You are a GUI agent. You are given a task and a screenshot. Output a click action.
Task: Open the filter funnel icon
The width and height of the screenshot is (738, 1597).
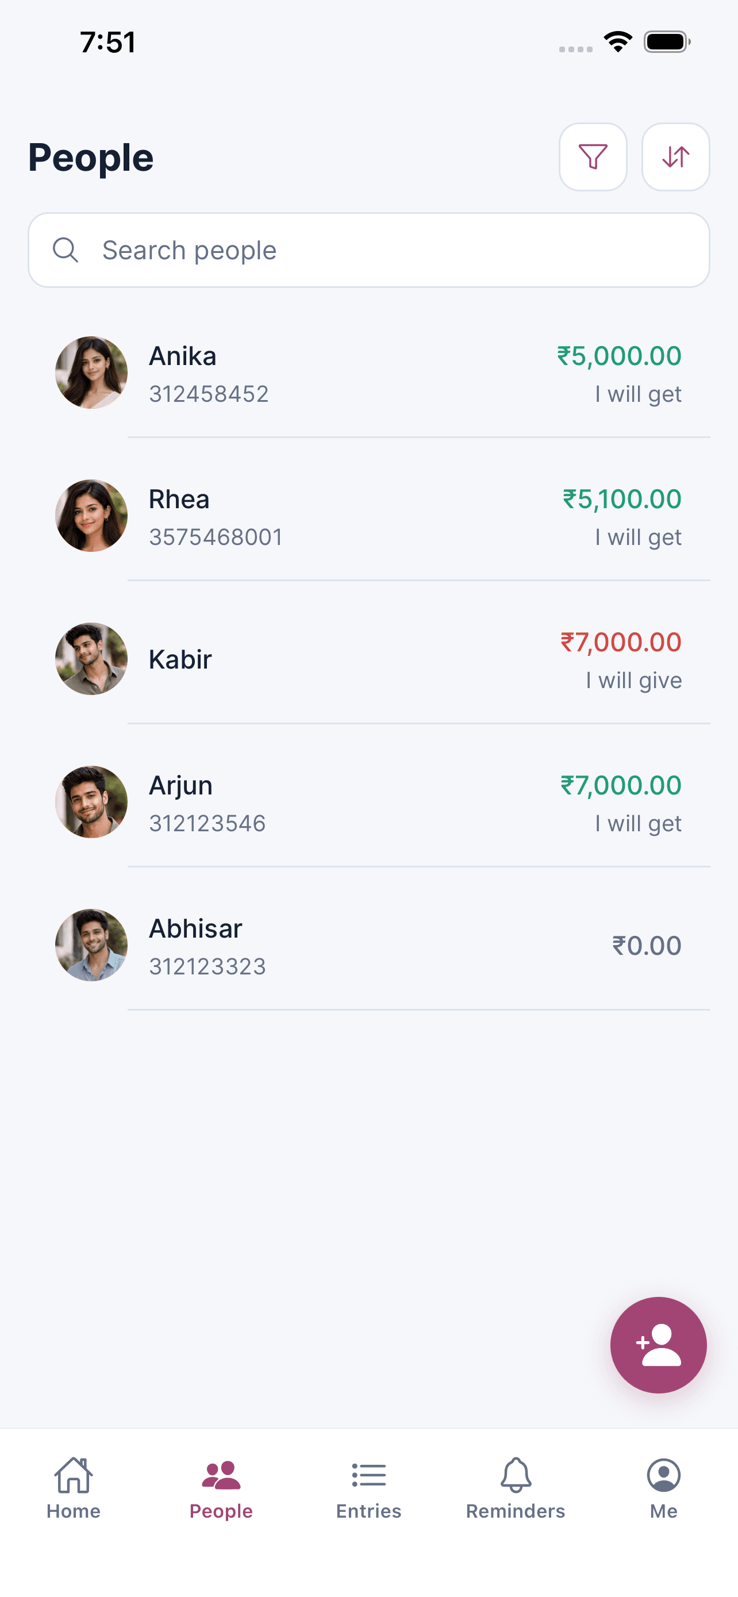tap(593, 157)
